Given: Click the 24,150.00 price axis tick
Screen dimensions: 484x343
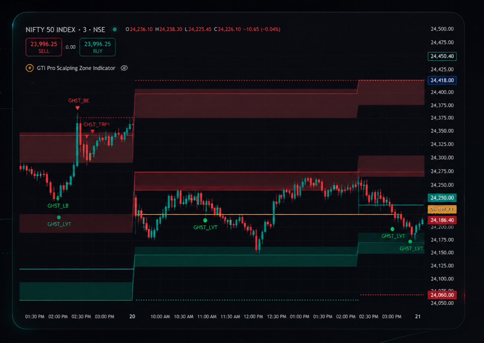Looking at the screenshot, I should (442, 252).
